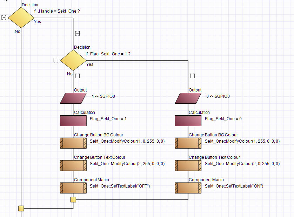Viewport: 294px width, 217px height.
Task: Select the SetTextLabel("ON") component macro icon
Action: pos(188,188)
